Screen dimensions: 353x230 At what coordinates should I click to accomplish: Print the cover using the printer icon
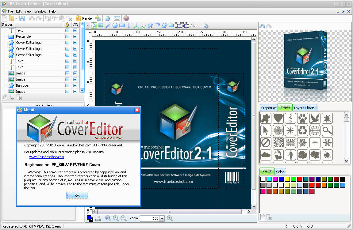pyautogui.click(x=107, y=18)
